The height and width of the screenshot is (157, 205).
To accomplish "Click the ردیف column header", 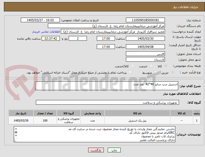I will pyautogui.click(x=197, y=113).
